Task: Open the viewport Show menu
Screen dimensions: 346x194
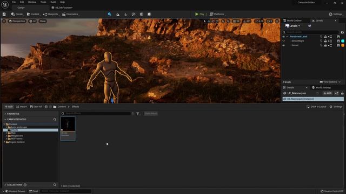Action: [x=43, y=22]
